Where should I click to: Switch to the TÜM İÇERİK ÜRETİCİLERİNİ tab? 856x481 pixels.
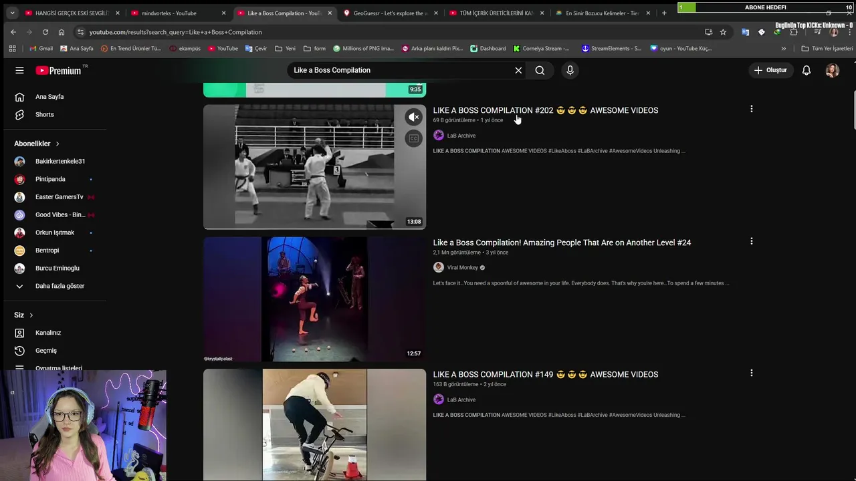tap(498, 13)
